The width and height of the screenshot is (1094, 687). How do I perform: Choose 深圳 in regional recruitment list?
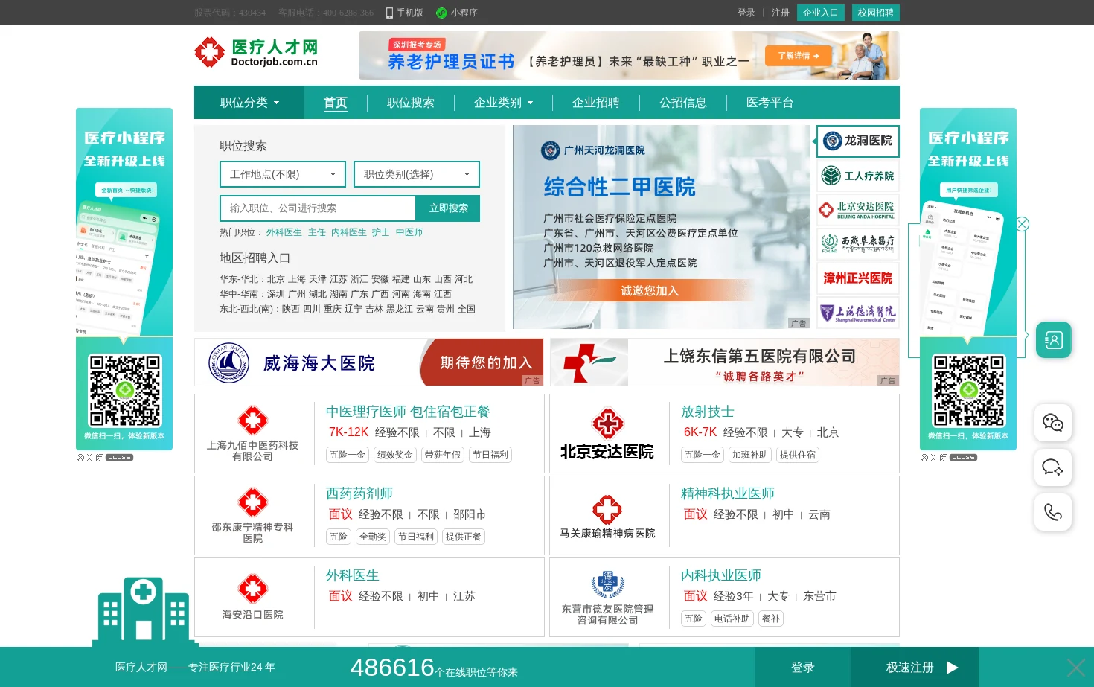(276, 294)
